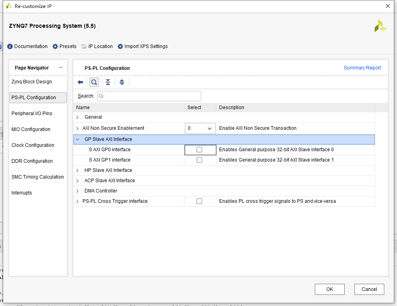Click description for AXI Slave interface 0
This screenshot has height=306, width=397.
(x=276, y=150)
